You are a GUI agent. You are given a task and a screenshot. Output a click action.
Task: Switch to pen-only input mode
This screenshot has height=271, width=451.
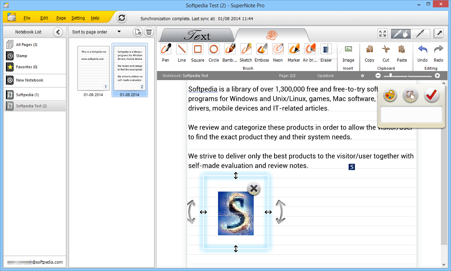pos(420,33)
